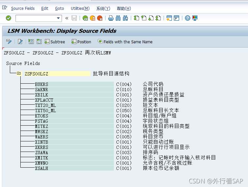The image size is (248, 187).
Task: Go to Next Page icon
Action: (151, 18)
